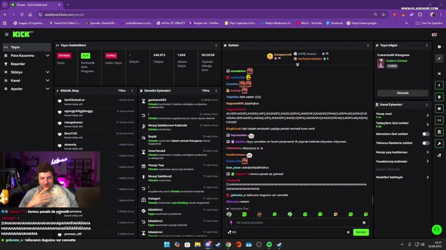Viewport: 446px width, 250px height.
Task: Bookmark this page with star icon
Action: (383, 15)
